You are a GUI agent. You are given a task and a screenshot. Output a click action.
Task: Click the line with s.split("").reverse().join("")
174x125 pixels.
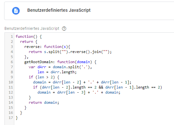pos(70,52)
